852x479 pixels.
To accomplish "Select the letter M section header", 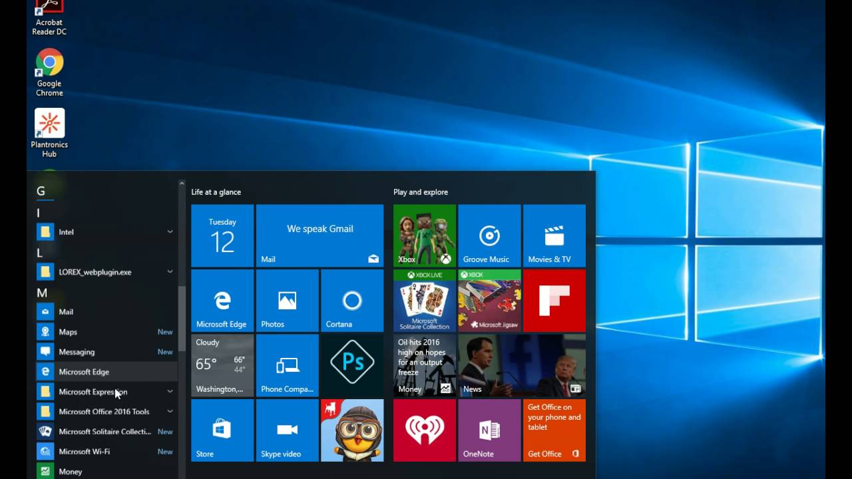I will [42, 293].
